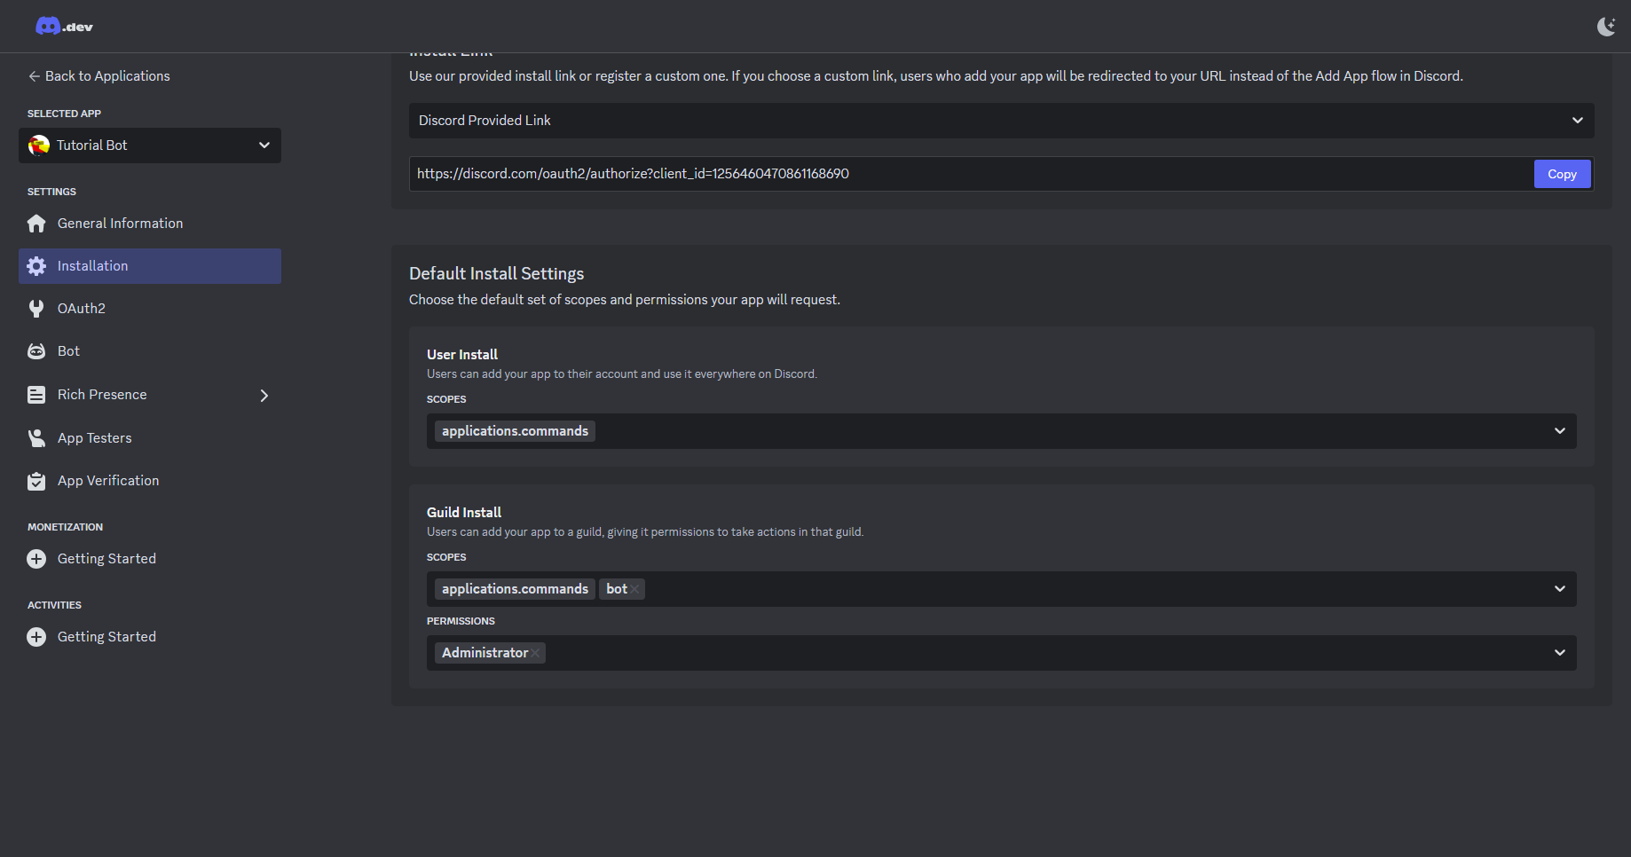This screenshot has width=1631, height=857.
Task: Click the Discord dev logo
Action: [x=64, y=27]
